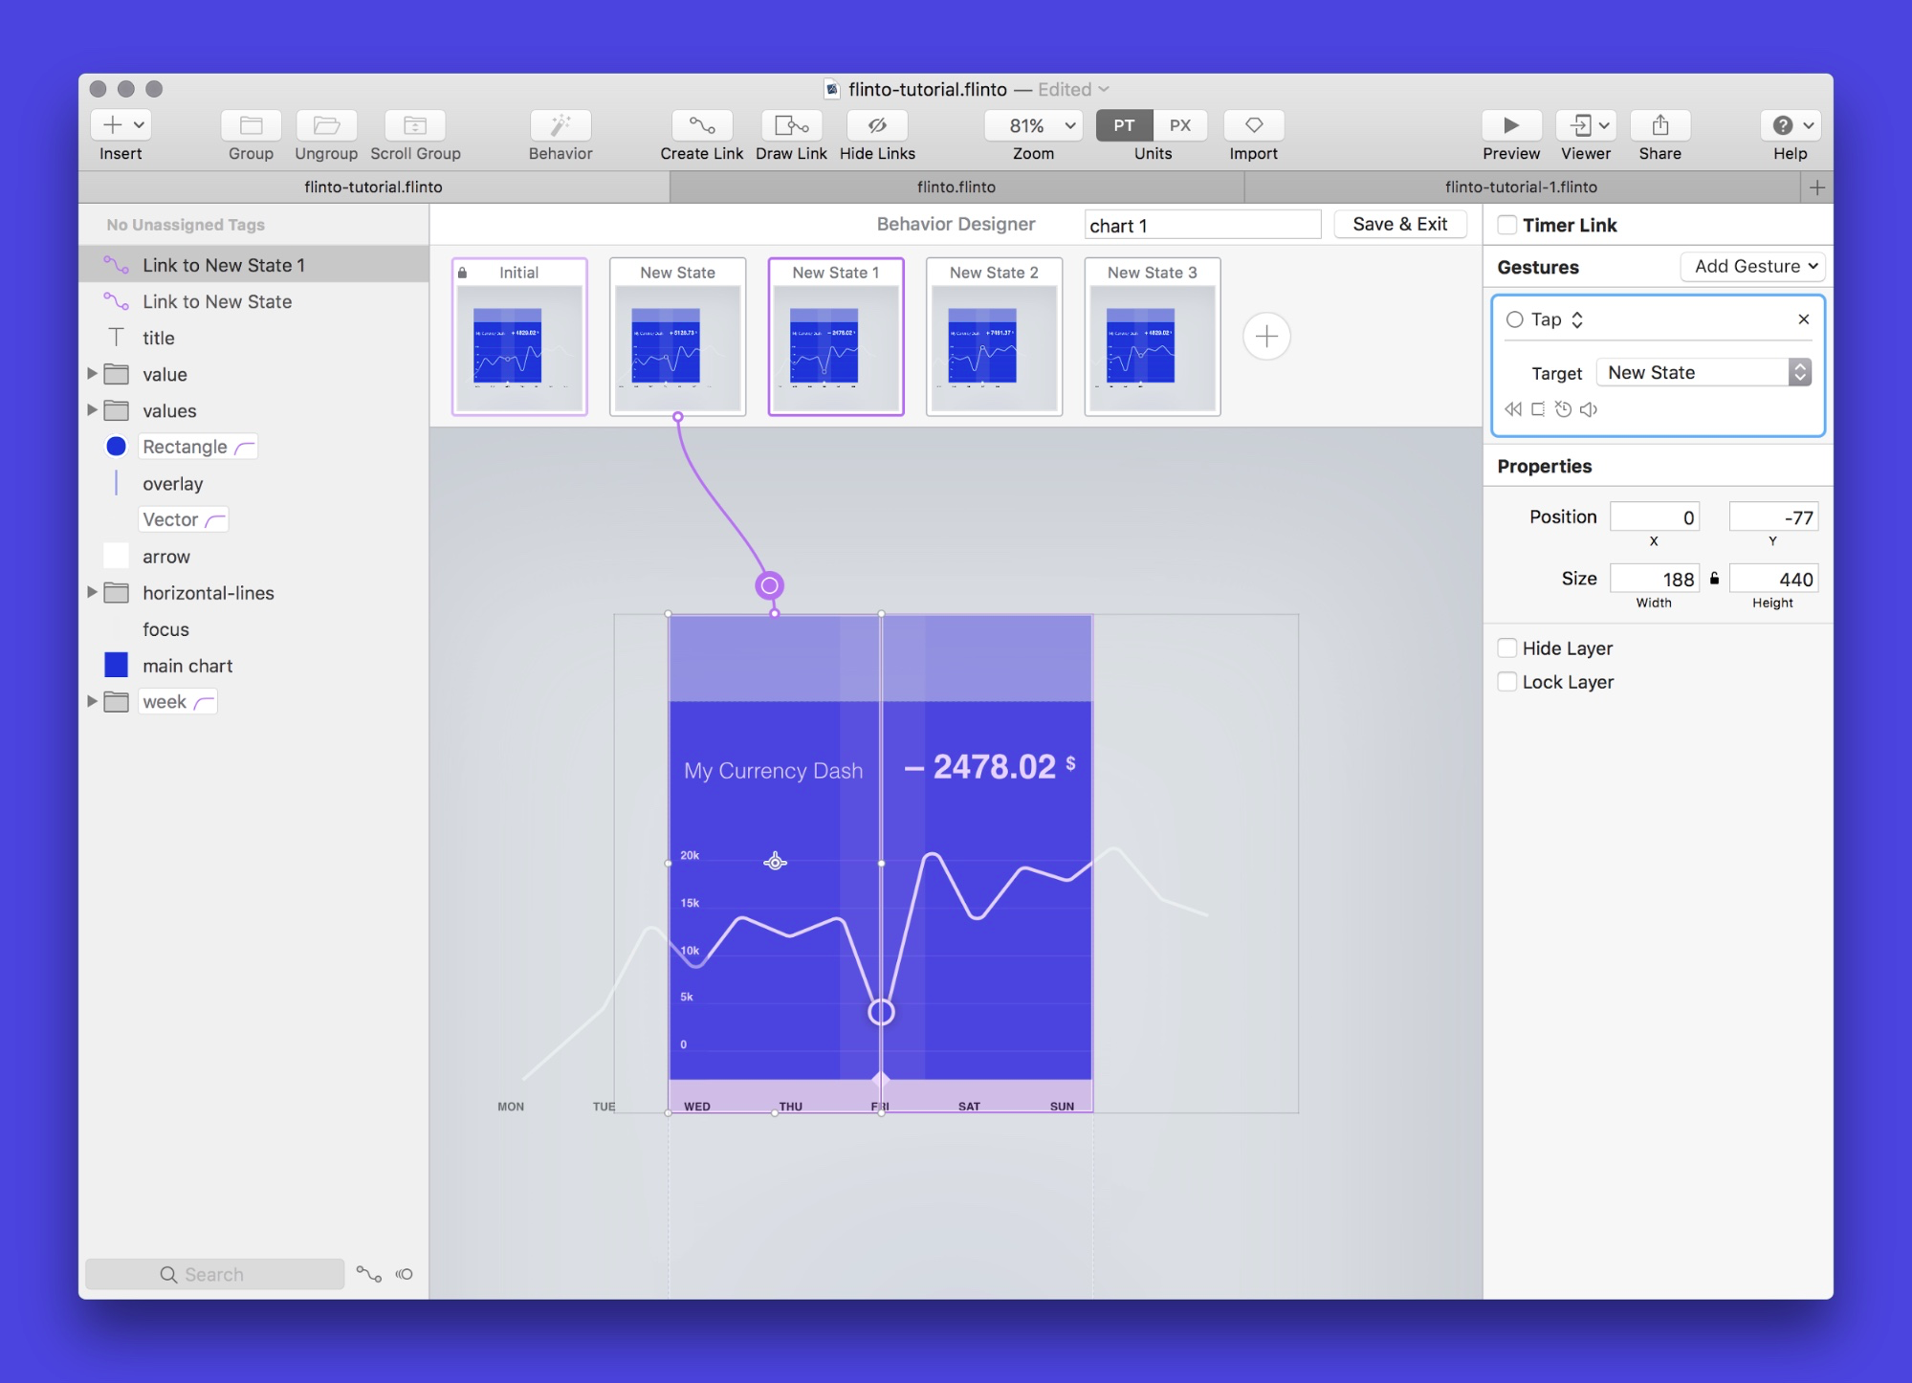Select the New State thumbnail
Image resolution: width=1912 pixels, height=1383 pixels.
tap(677, 337)
